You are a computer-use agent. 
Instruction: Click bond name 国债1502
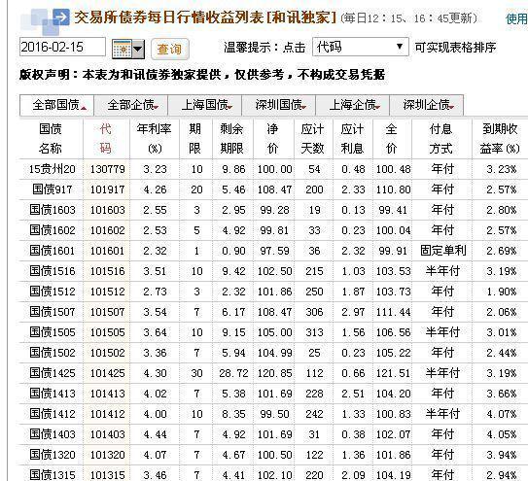click(x=52, y=353)
